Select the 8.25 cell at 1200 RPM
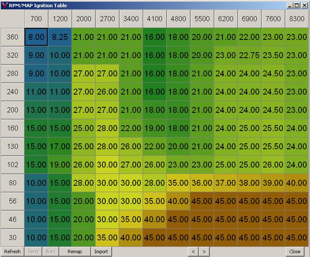 pyautogui.click(x=60, y=37)
